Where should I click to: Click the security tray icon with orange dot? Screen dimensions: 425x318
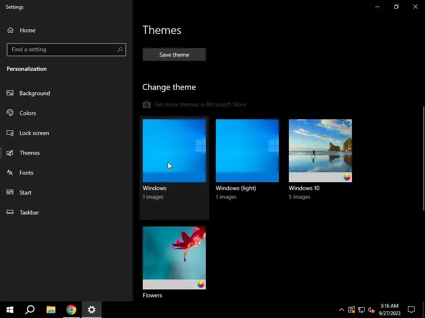352,310
